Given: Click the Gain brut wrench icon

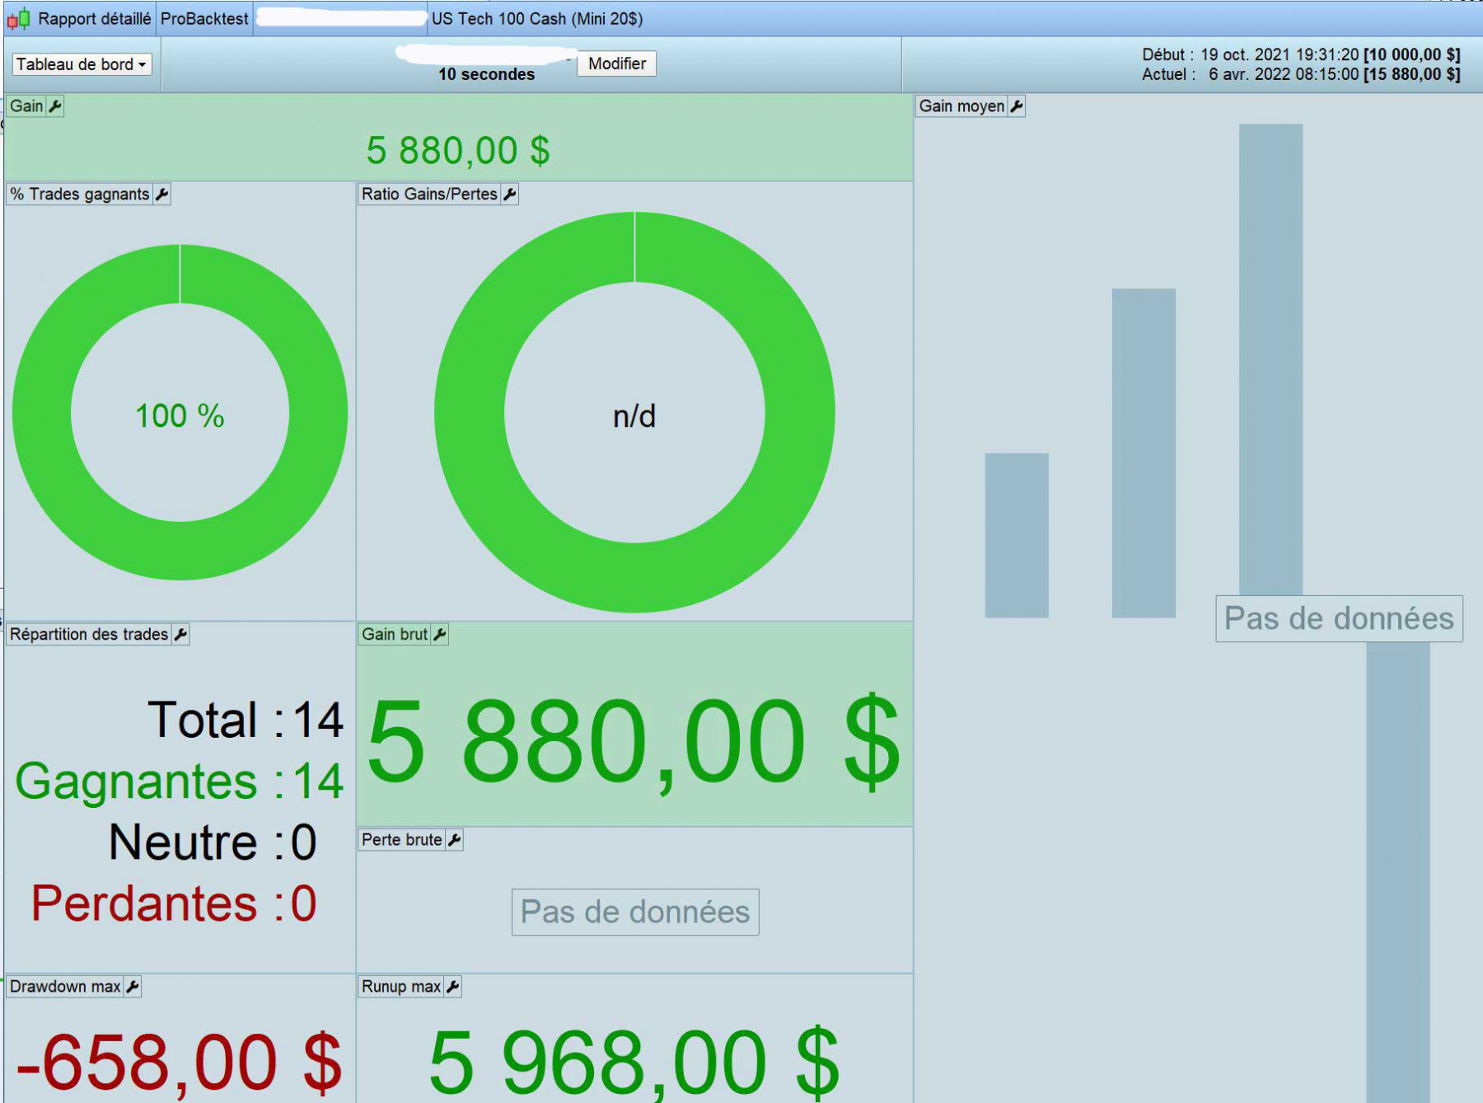Looking at the screenshot, I should pos(440,635).
